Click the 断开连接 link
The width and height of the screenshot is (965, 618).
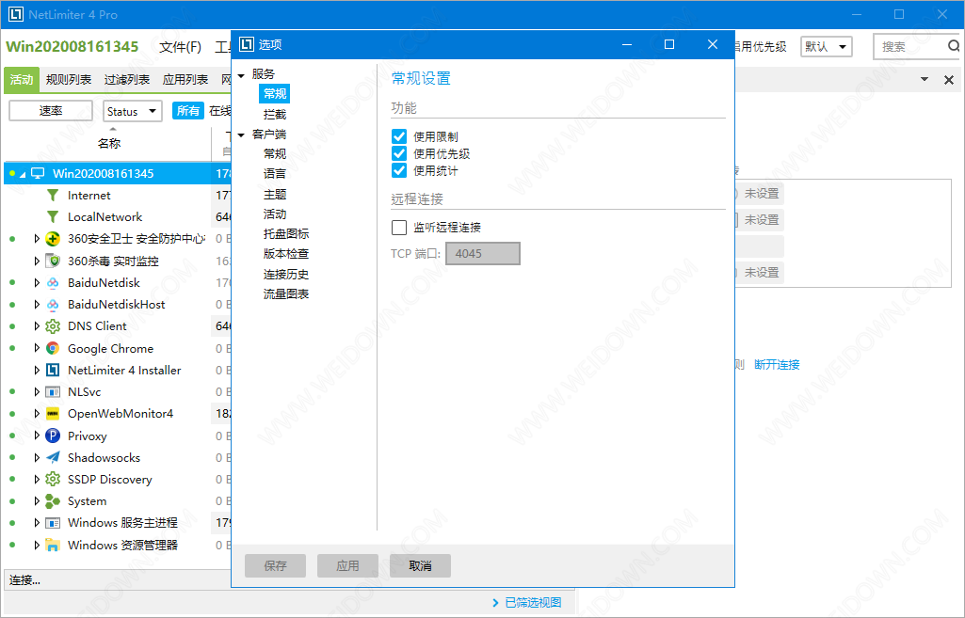pos(777,365)
